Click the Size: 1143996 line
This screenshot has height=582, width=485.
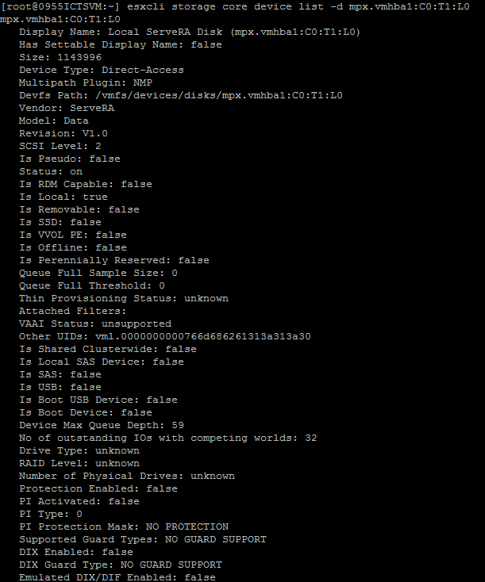(x=60, y=57)
